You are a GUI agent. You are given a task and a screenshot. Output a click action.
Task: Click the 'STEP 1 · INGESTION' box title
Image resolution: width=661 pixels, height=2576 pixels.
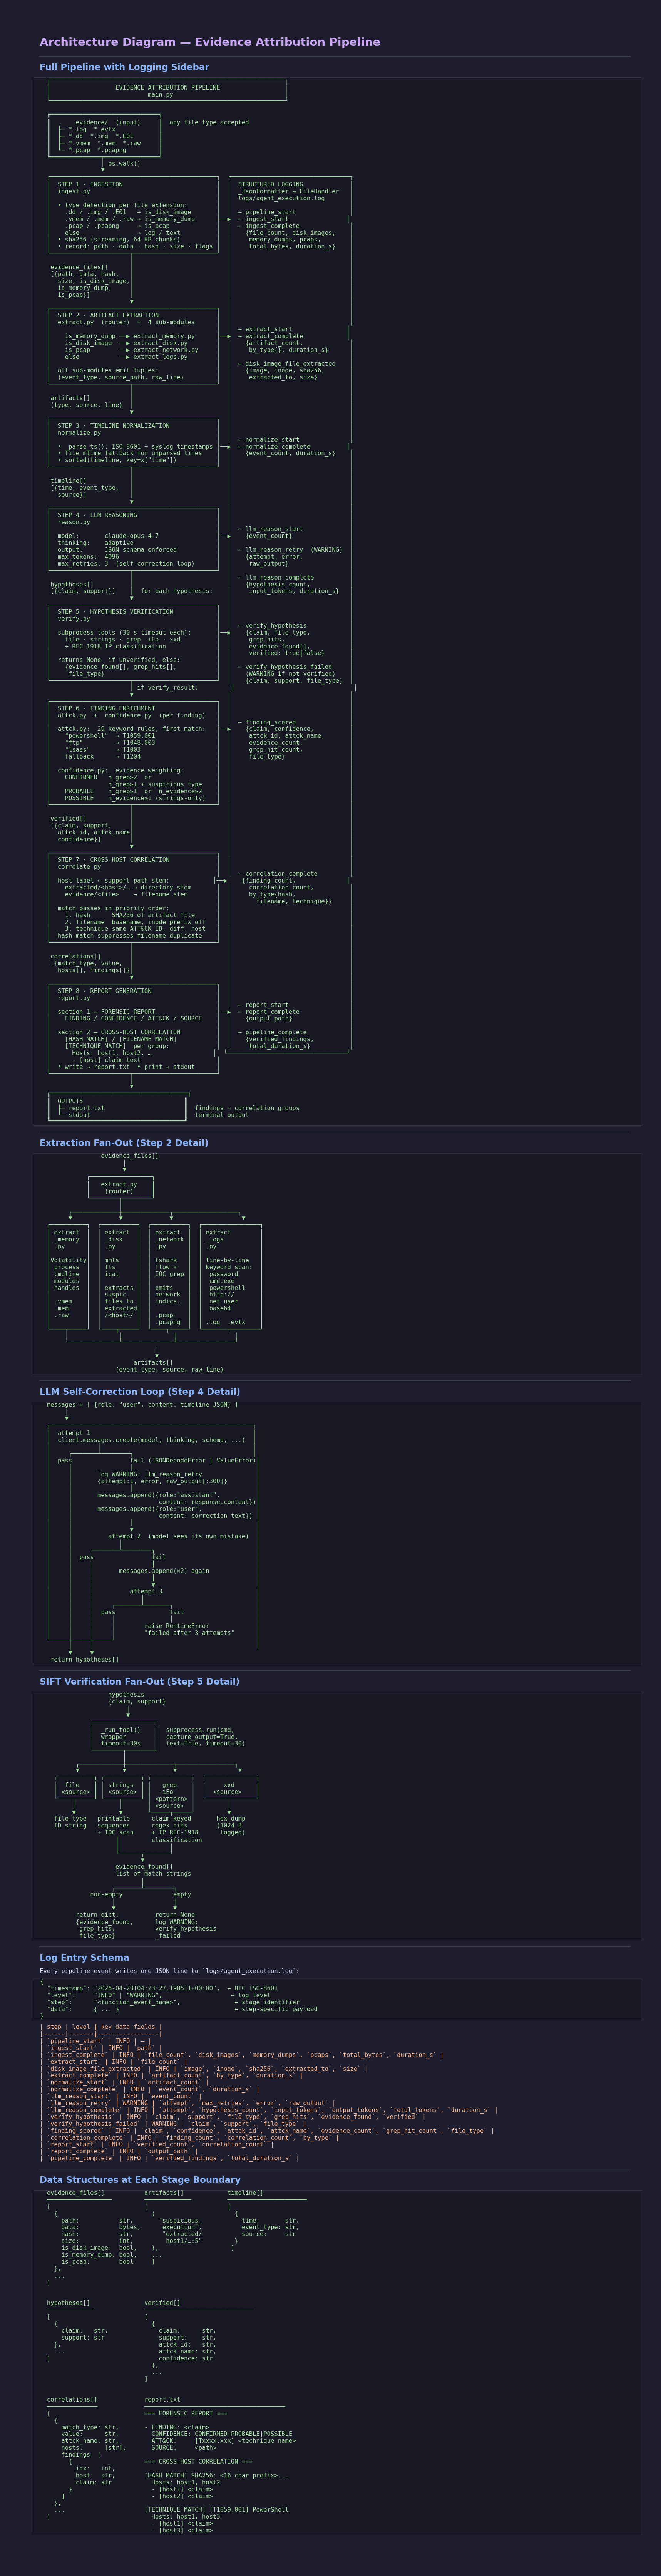90,184
